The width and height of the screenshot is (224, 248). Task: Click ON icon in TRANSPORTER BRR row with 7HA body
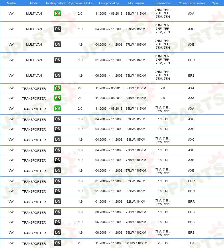[x=58, y=201]
